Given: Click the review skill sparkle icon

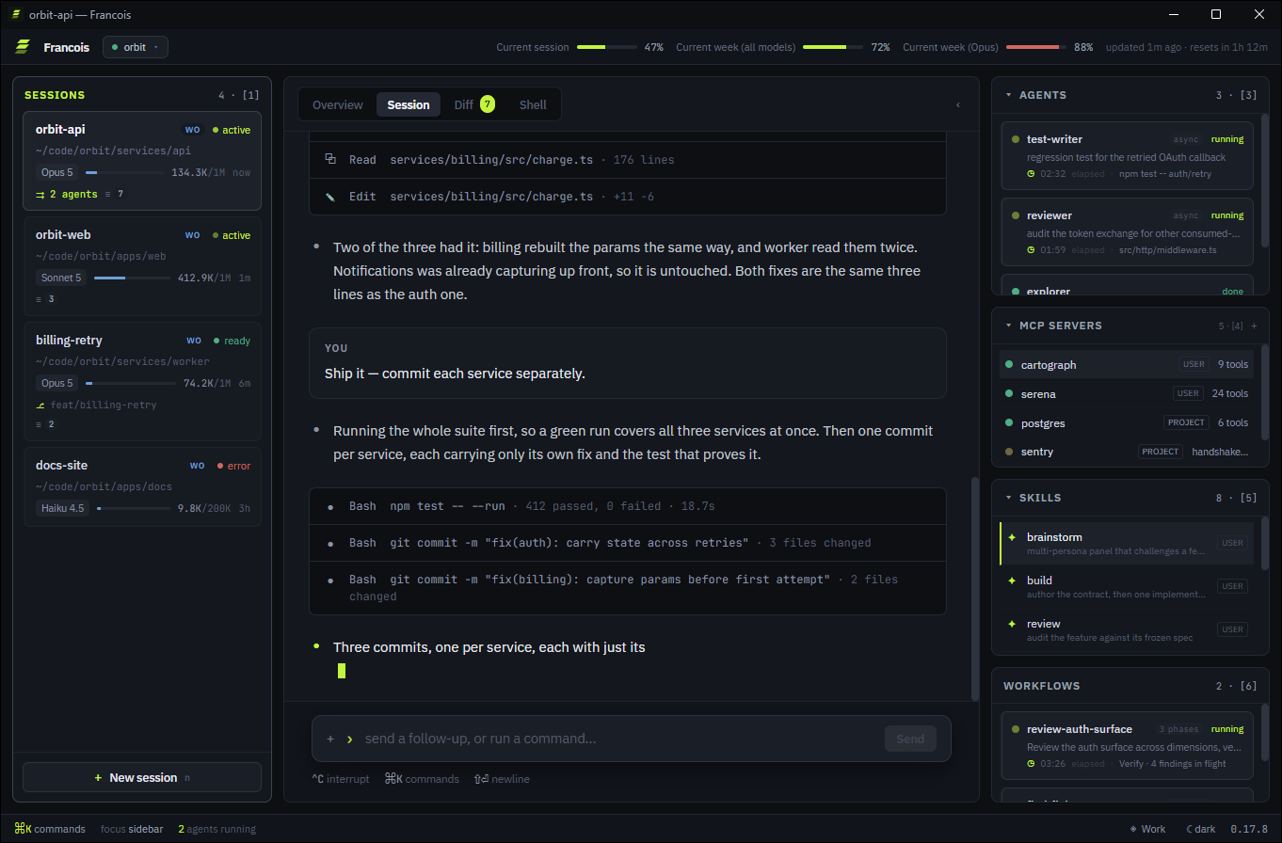Looking at the screenshot, I should (1012, 624).
